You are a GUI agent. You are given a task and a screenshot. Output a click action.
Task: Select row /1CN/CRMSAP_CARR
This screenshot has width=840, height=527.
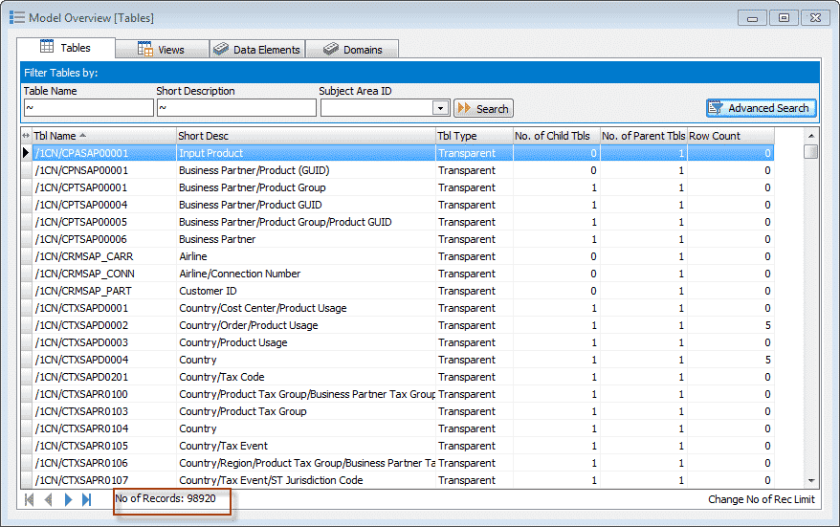[397, 256]
